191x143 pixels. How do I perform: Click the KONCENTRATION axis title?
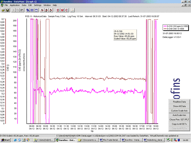pos(24,62)
